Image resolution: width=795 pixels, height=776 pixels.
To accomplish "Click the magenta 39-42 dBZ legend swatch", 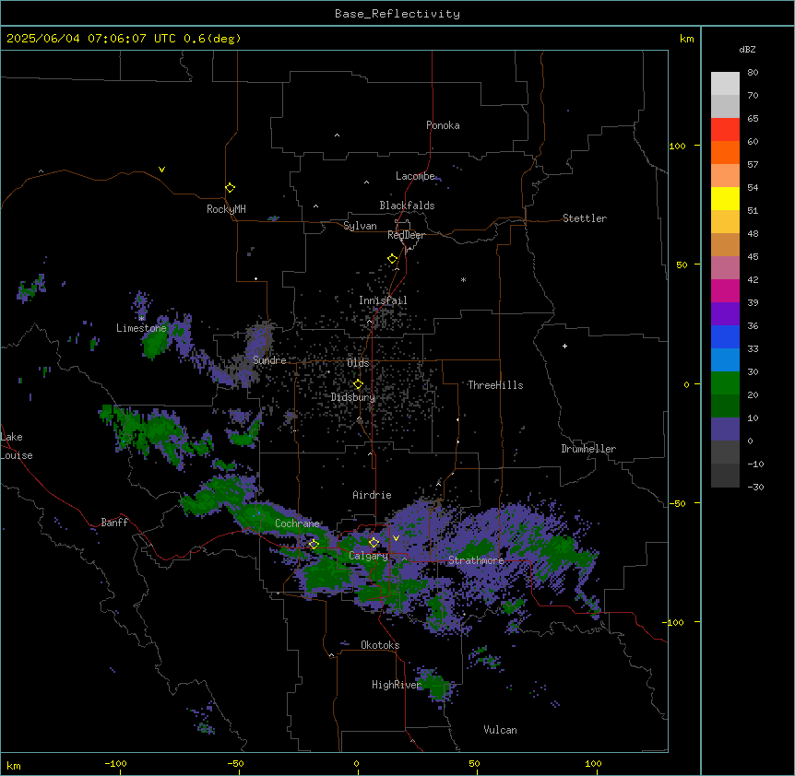I will [725, 290].
